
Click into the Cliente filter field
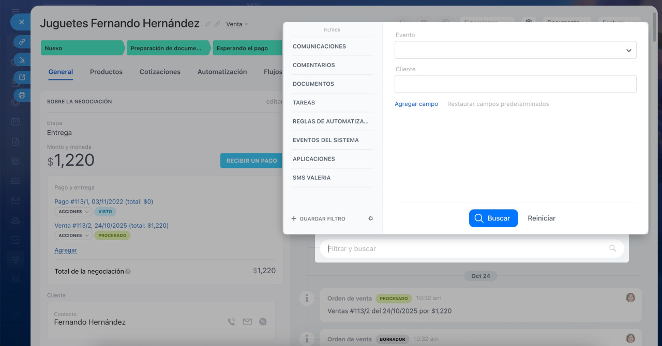coord(515,84)
